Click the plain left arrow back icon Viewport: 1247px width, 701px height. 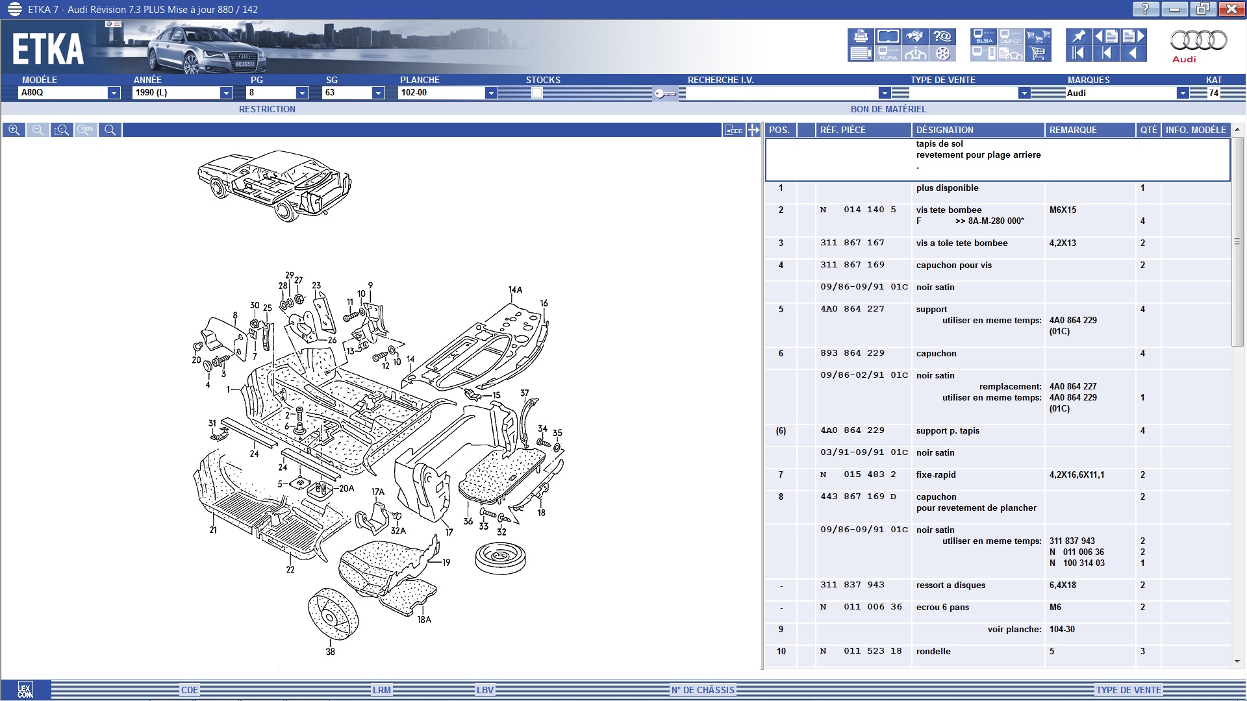click(1133, 53)
